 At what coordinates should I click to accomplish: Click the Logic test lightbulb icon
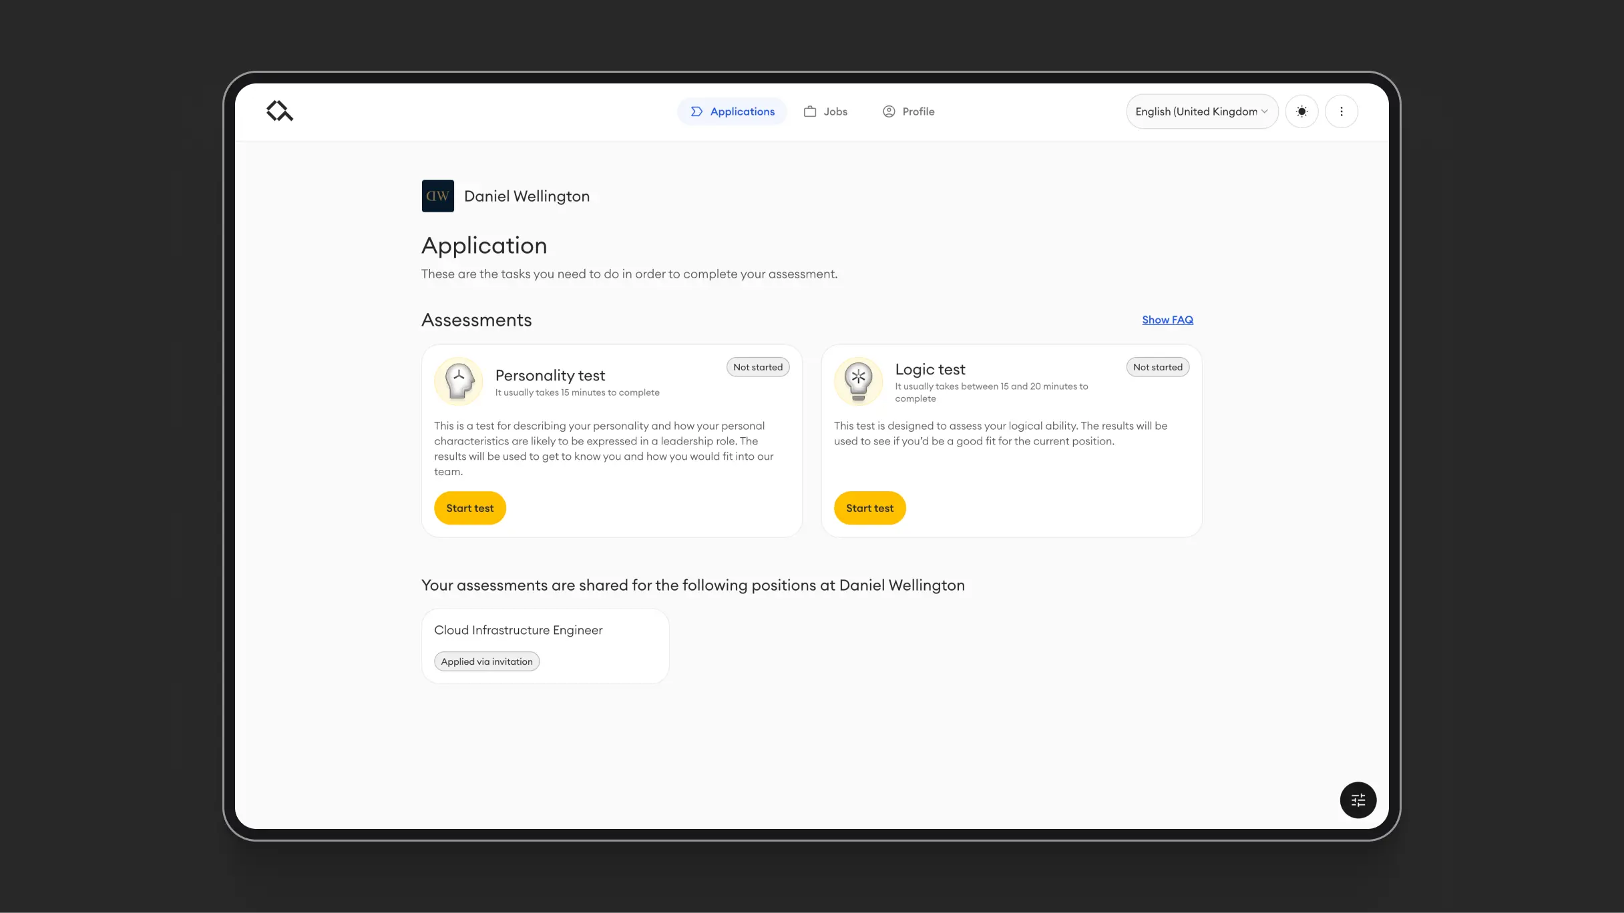(x=858, y=381)
